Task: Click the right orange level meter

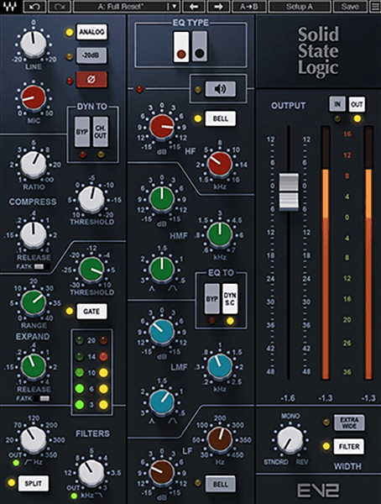Action: point(368,253)
